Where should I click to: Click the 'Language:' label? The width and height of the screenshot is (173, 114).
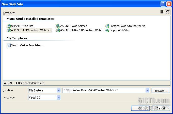point(9,97)
